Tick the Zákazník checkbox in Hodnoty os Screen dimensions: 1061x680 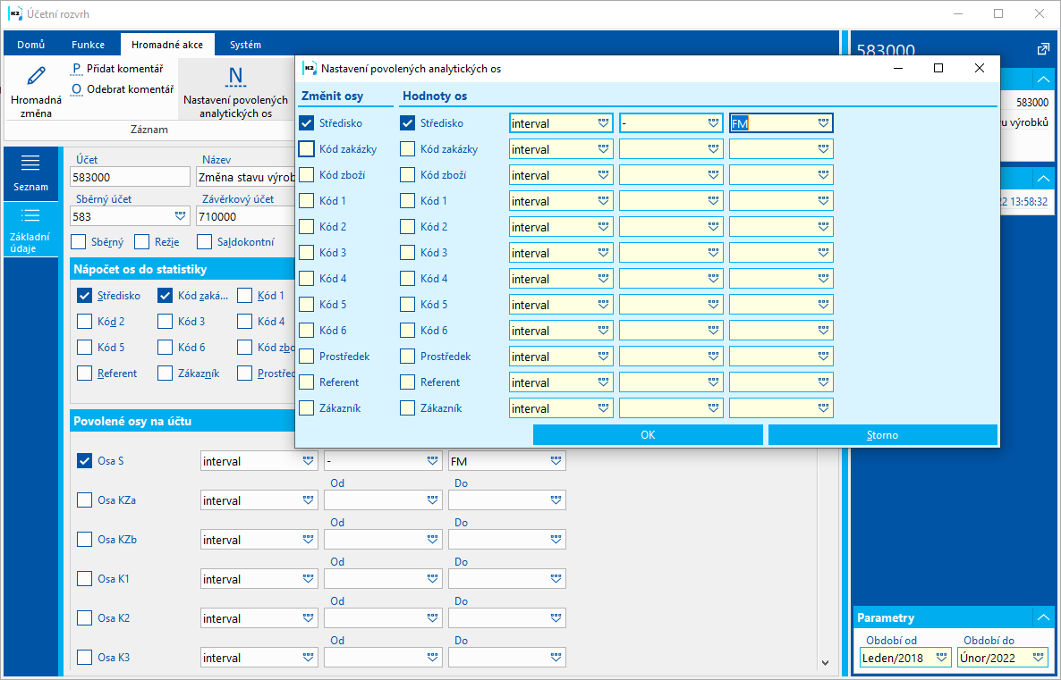coord(408,408)
